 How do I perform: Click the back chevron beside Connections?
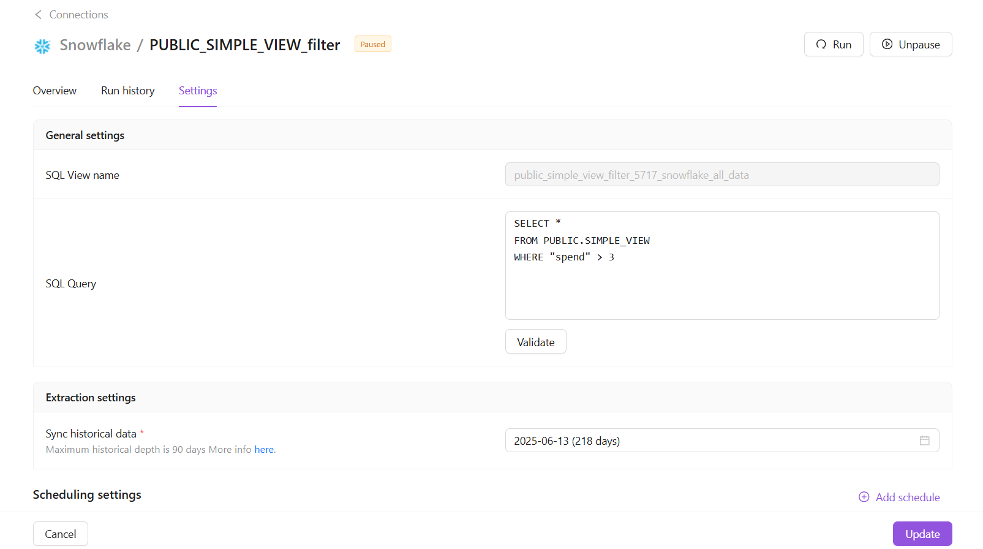38,15
